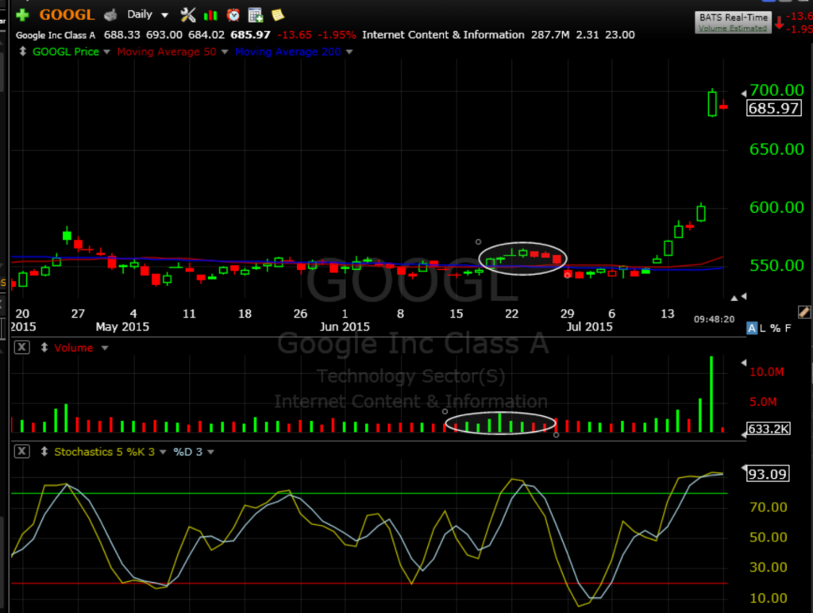Image resolution: width=813 pixels, height=613 pixels.
Task: Toggle the L log-scale option
Action: 762,328
